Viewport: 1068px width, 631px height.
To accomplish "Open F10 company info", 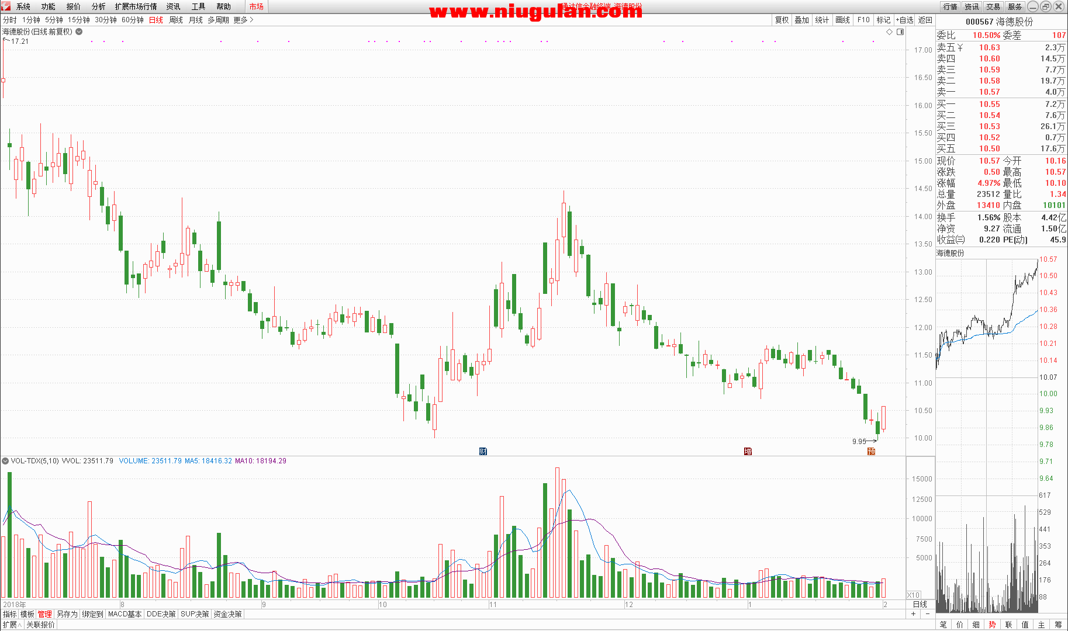I will (x=863, y=20).
